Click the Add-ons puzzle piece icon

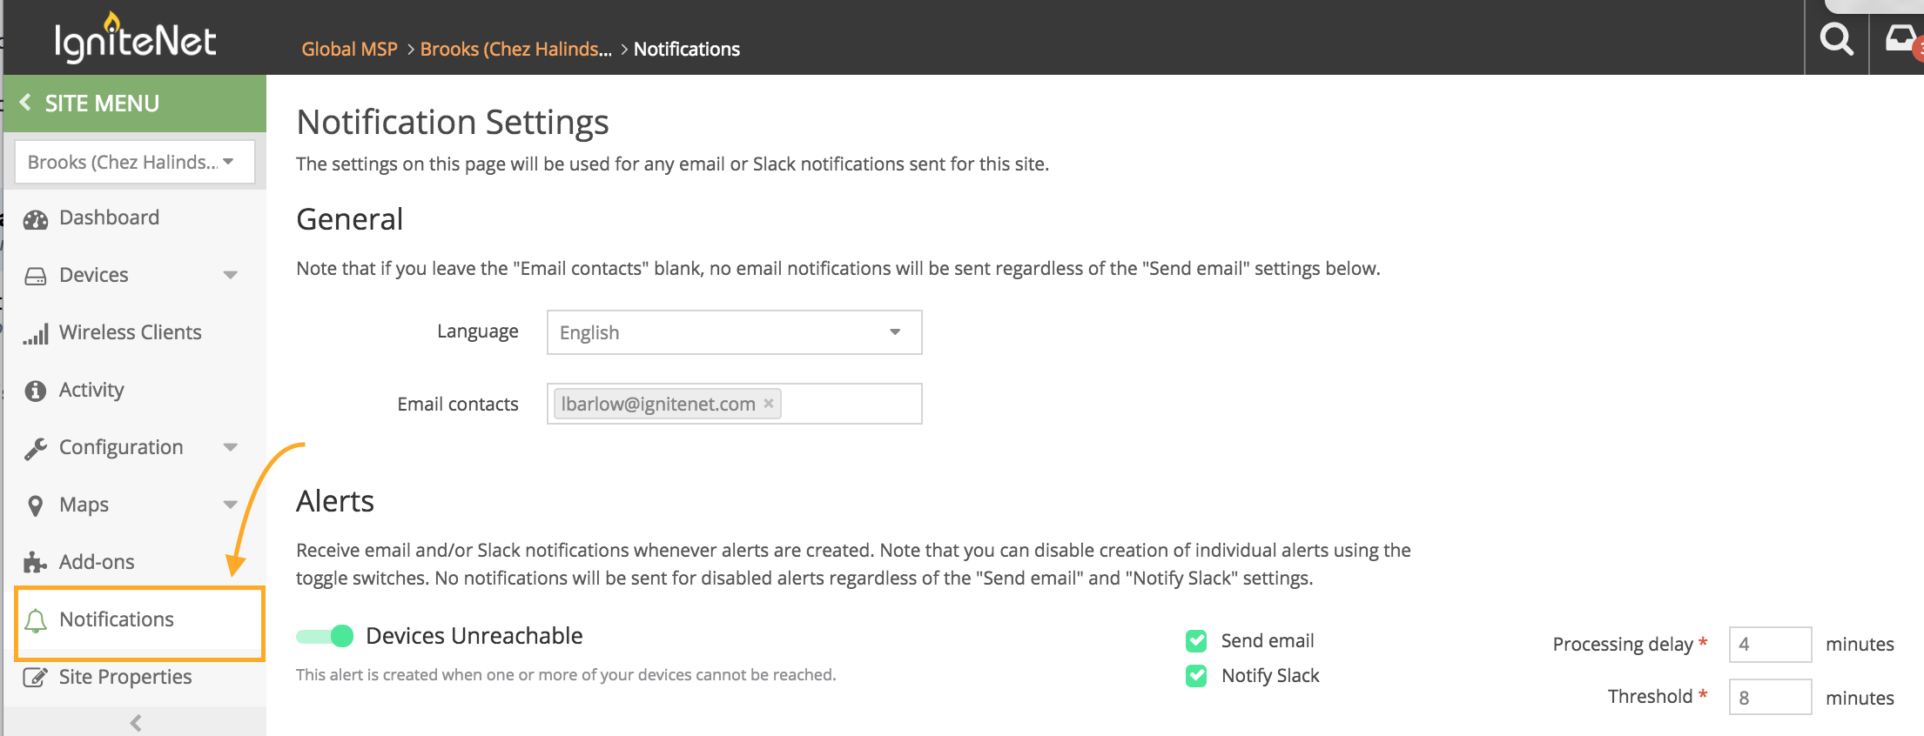(x=36, y=563)
